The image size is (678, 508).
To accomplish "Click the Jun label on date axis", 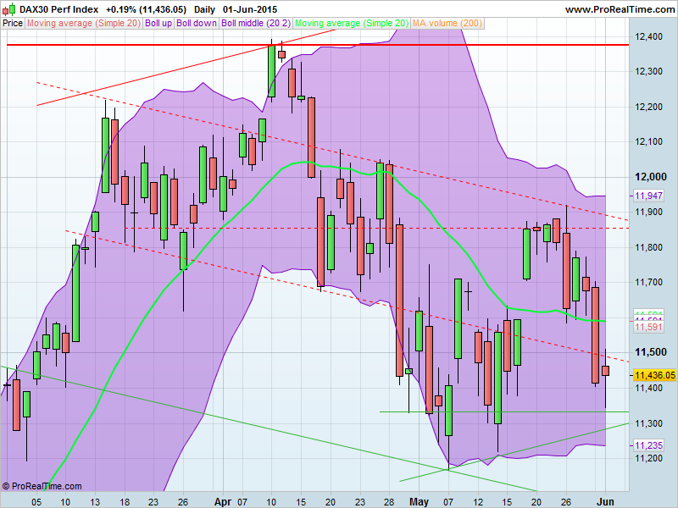I will click(x=605, y=502).
